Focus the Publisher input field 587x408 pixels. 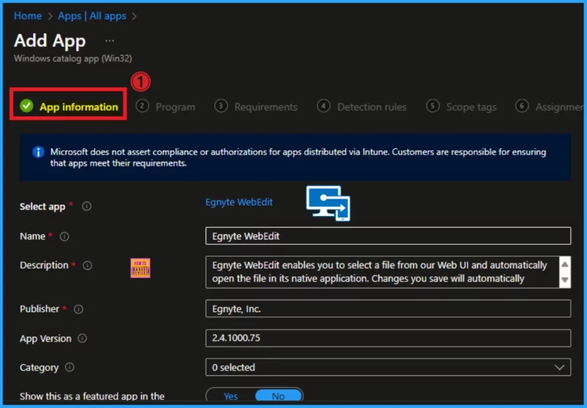(x=388, y=308)
